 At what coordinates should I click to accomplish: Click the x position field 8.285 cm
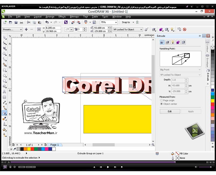pyautogui.click(x=53, y=28)
